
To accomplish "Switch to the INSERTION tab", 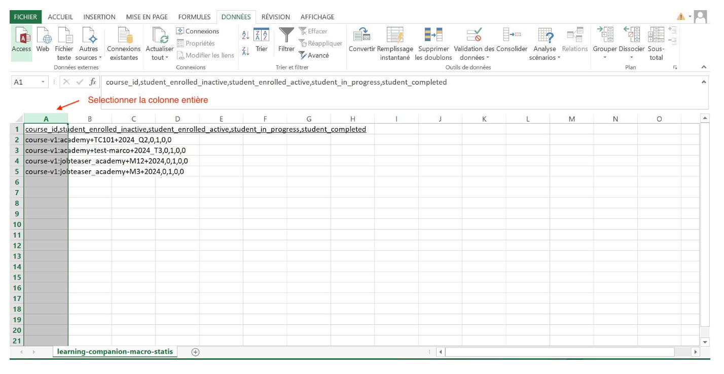I will (99, 17).
